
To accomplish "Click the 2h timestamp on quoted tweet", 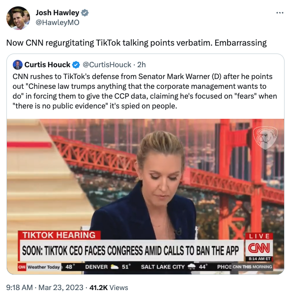I will click(x=142, y=65).
